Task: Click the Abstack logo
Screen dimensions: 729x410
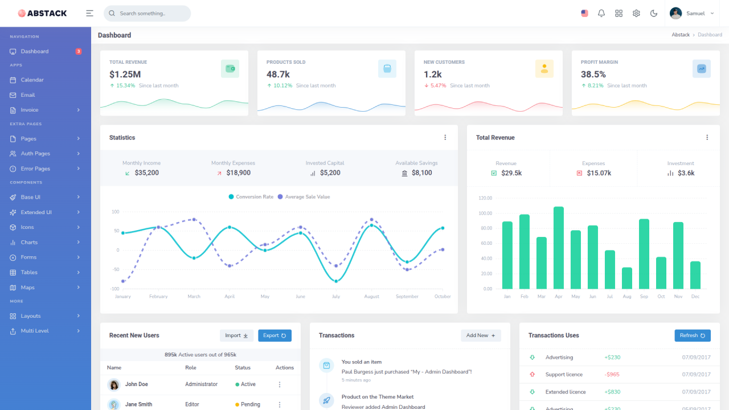Action: 42,13
